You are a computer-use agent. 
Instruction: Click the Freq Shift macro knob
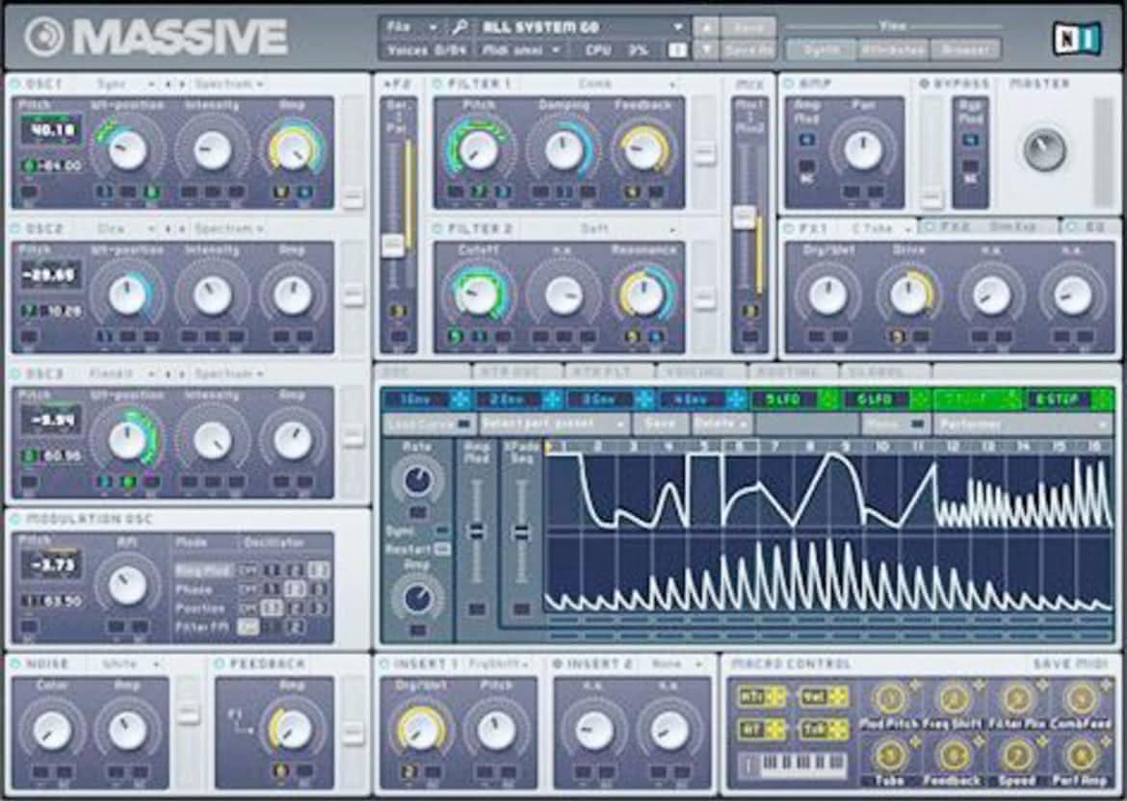point(953,699)
